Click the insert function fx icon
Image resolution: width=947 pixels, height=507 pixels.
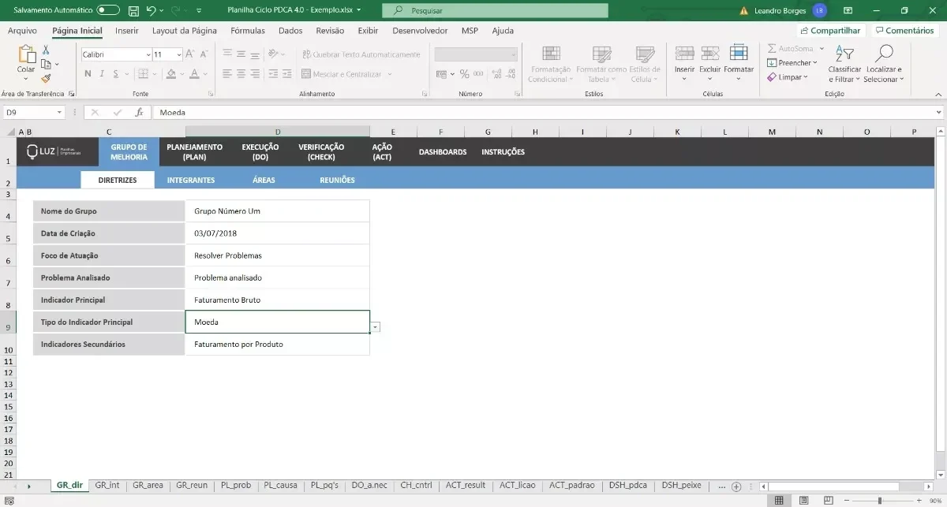click(x=139, y=113)
